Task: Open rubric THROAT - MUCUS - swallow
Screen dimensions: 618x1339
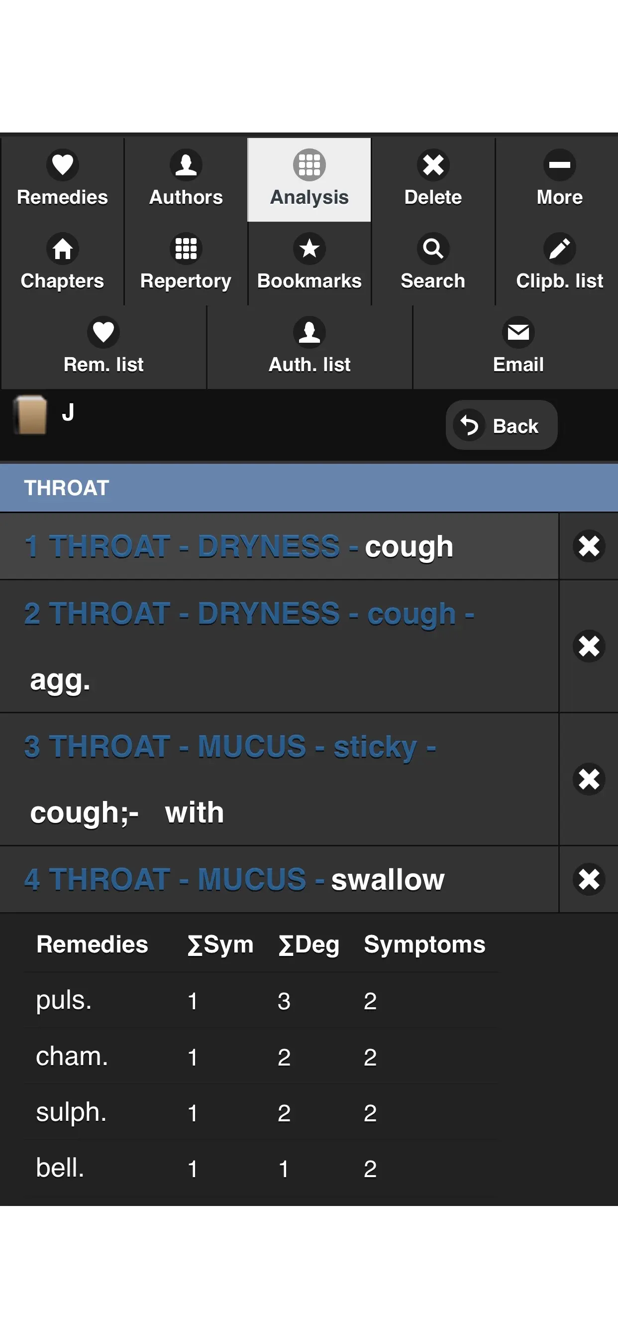Action: coord(280,880)
